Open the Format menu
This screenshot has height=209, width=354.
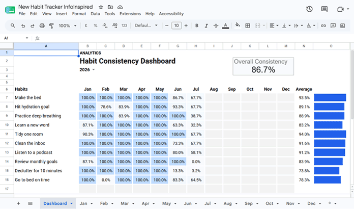pyautogui.click(x=79, y=14)
